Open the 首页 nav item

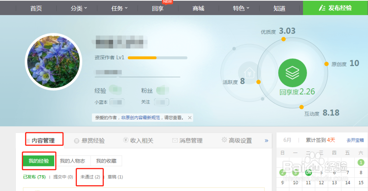36,8
